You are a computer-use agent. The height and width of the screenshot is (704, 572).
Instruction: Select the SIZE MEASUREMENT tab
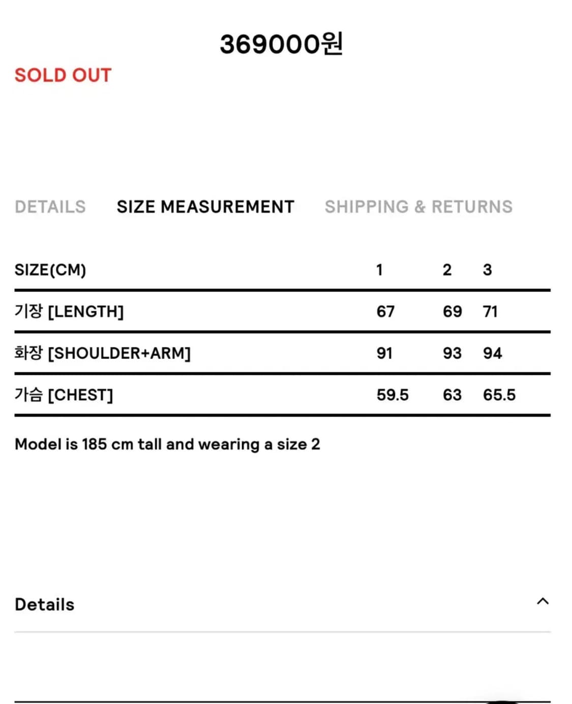pyautogui.click(x=205, y=207)
